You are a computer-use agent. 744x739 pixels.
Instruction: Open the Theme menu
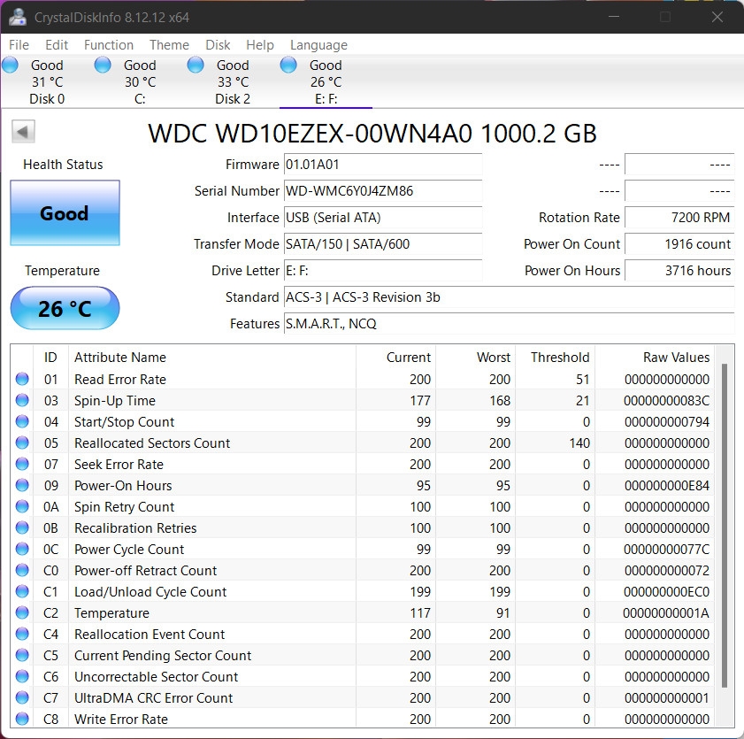pos(169,44)
